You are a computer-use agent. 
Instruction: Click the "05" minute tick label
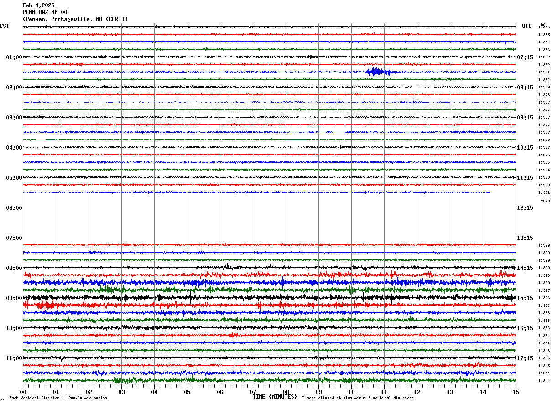click(187, 392)
